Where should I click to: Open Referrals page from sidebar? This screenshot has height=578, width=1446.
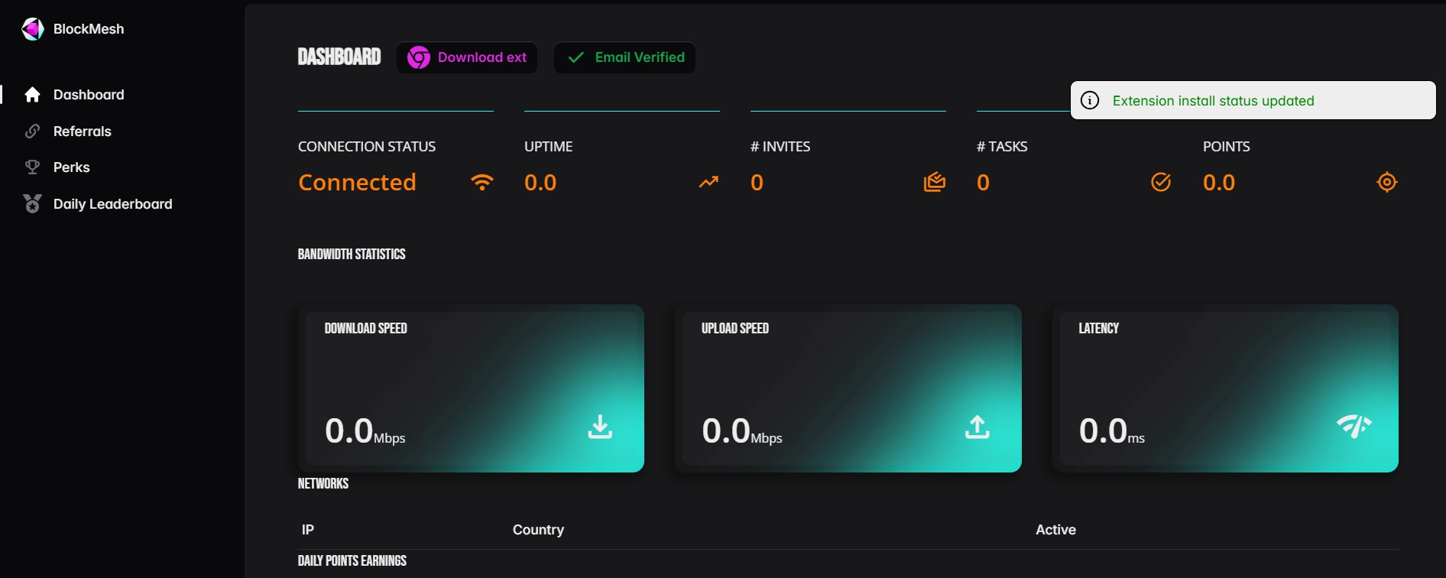[x=83, y=132]
